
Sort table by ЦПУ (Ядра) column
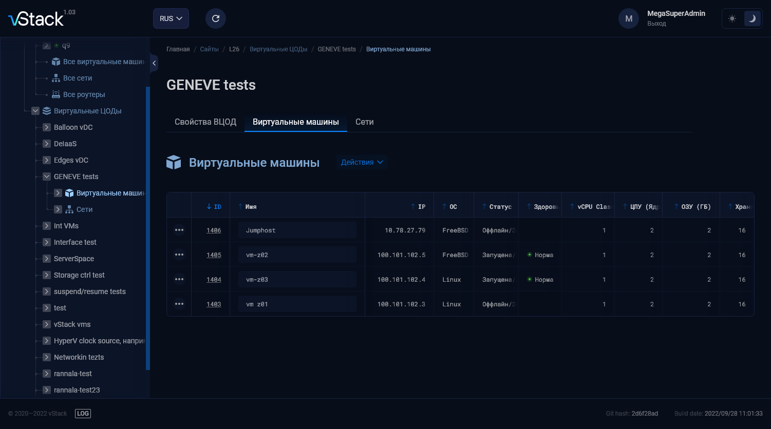tap(641, 207)
